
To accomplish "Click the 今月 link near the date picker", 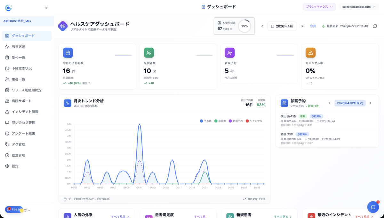I will pos(312,26).
